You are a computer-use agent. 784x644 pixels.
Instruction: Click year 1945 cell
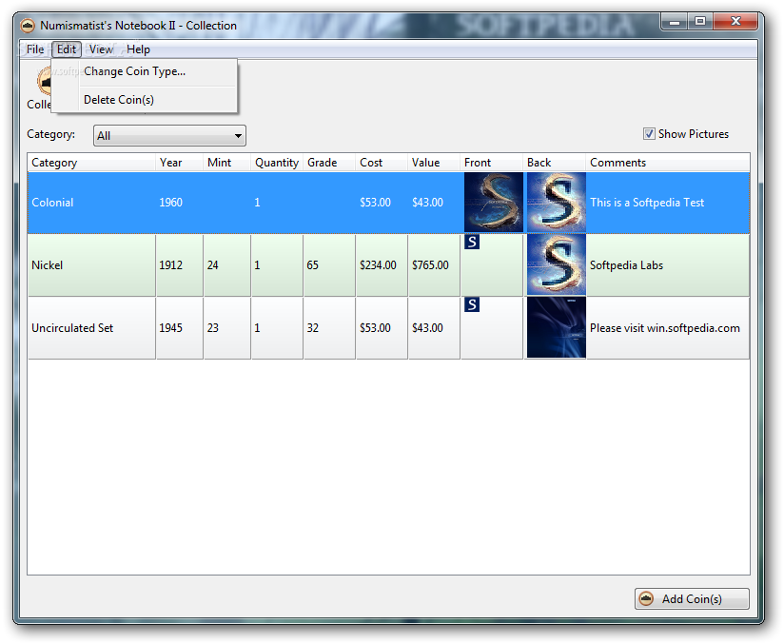pos(179,328)
